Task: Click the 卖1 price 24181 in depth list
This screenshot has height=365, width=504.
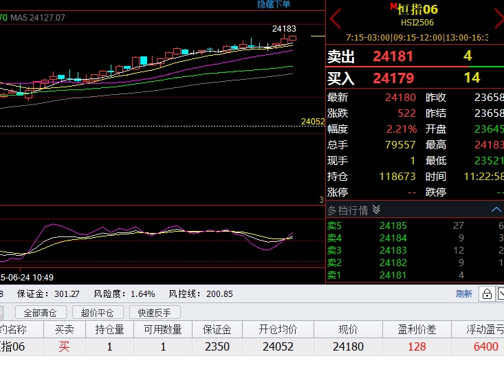Action: (x=393, y=275)
